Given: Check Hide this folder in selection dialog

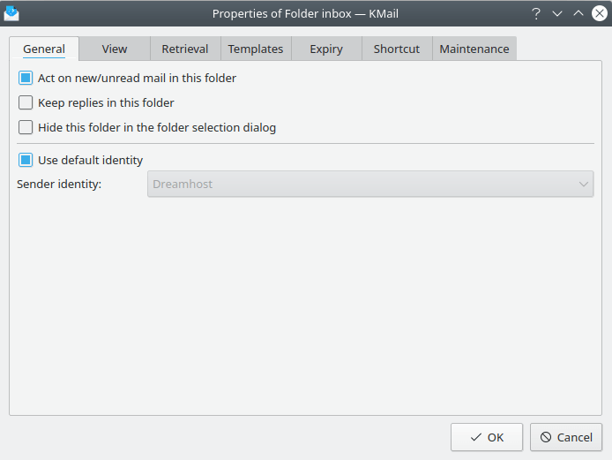Looking at the screenshot, I should coord(26,127).
